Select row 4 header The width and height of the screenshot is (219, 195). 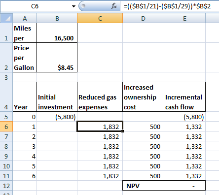click(6, 97)
